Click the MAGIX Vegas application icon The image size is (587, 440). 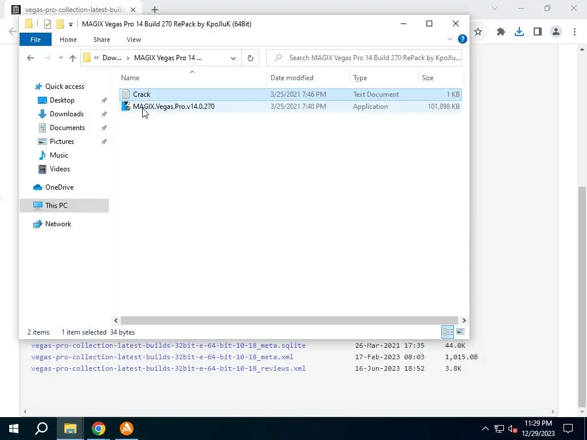[126, 106]
